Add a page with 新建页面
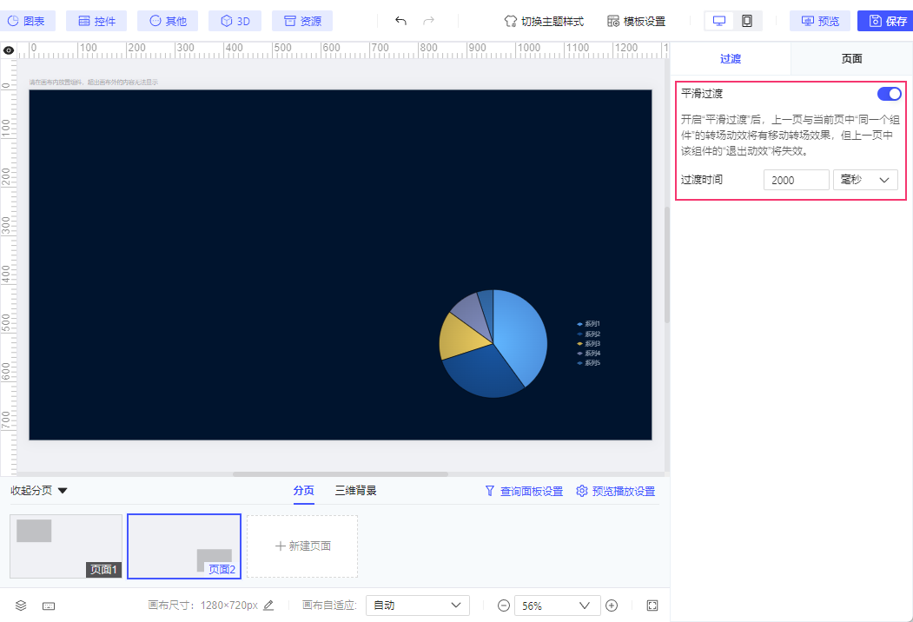This screenshot has height=622, width=913. click(302, 546)
